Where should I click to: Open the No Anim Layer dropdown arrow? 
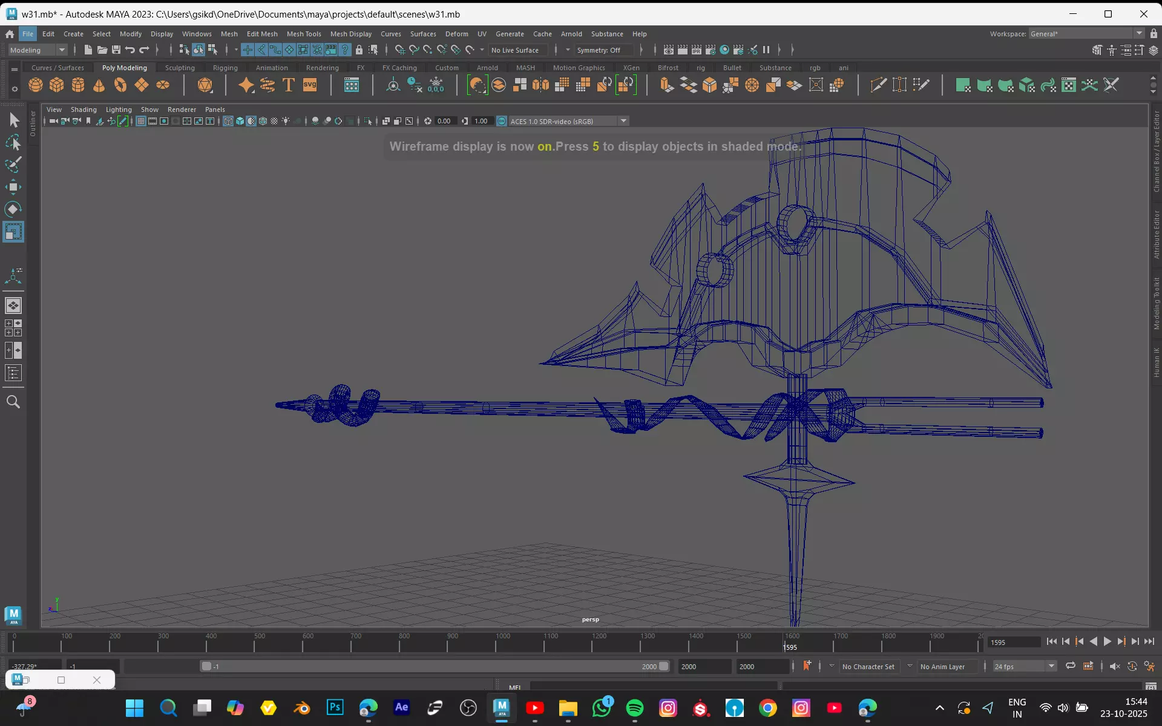click(x=910, y=666)
